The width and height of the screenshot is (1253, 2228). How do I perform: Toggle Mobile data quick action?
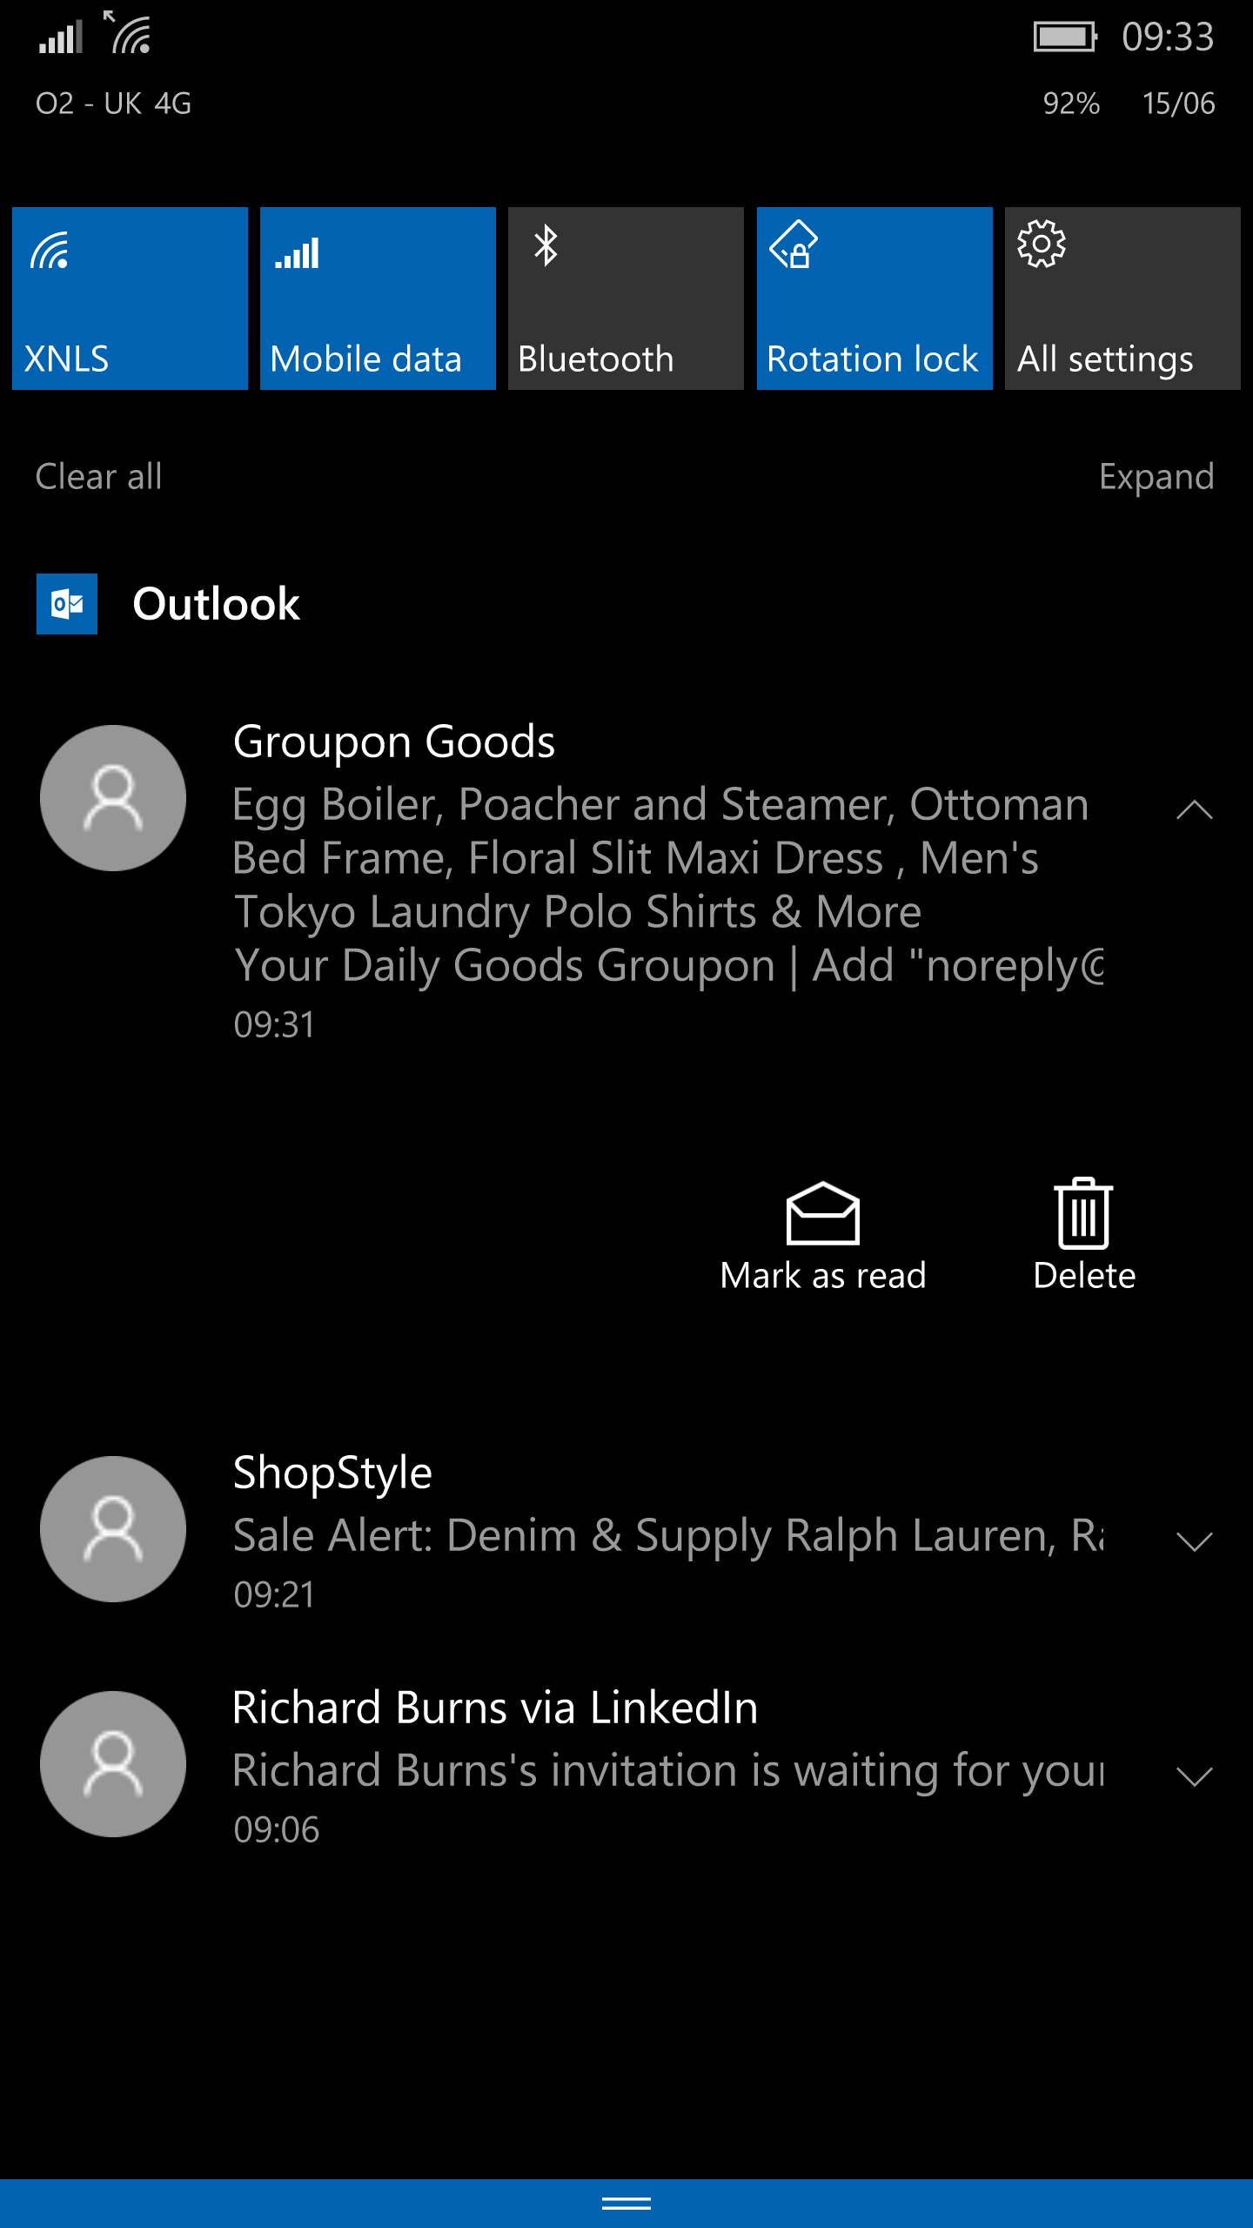pos(378,298)
